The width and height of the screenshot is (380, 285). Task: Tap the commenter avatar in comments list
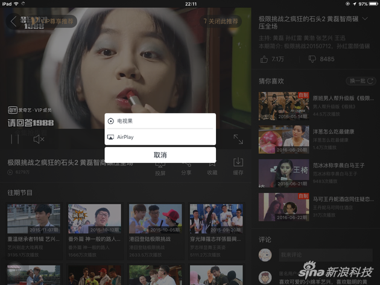click(x=265, y=278)
